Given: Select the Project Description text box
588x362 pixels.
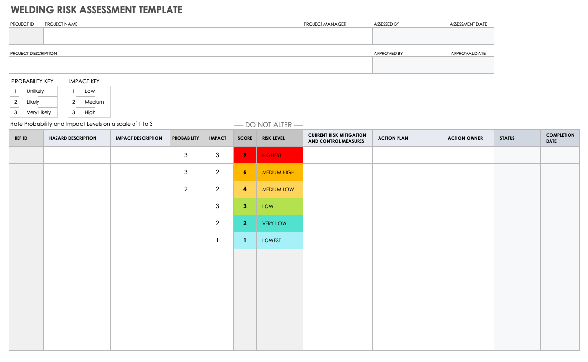Looking at the screenshot, I should [190, 65].
